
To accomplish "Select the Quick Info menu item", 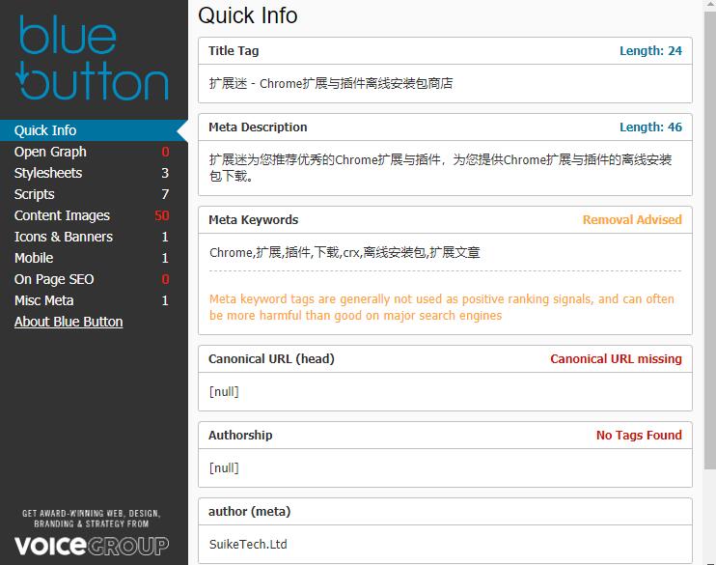I will pyautogui.click(x=94, y=130).
